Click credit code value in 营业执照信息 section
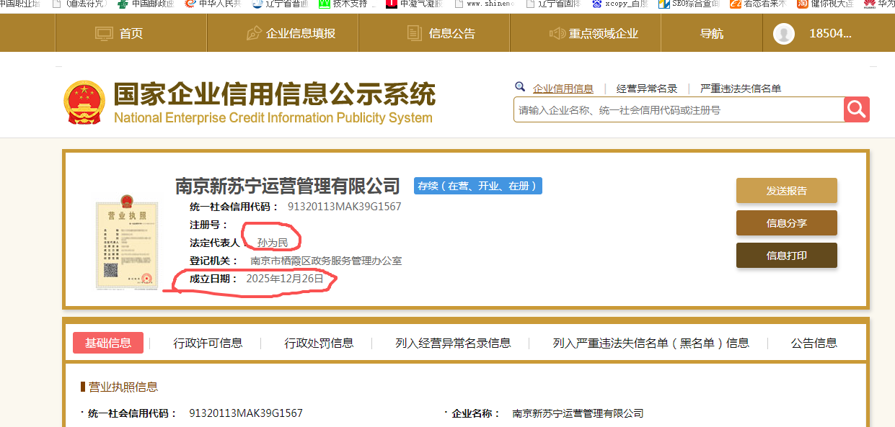The height and width of the screenshot is (427, 895). pyautogui.click(x=246, y=413)
